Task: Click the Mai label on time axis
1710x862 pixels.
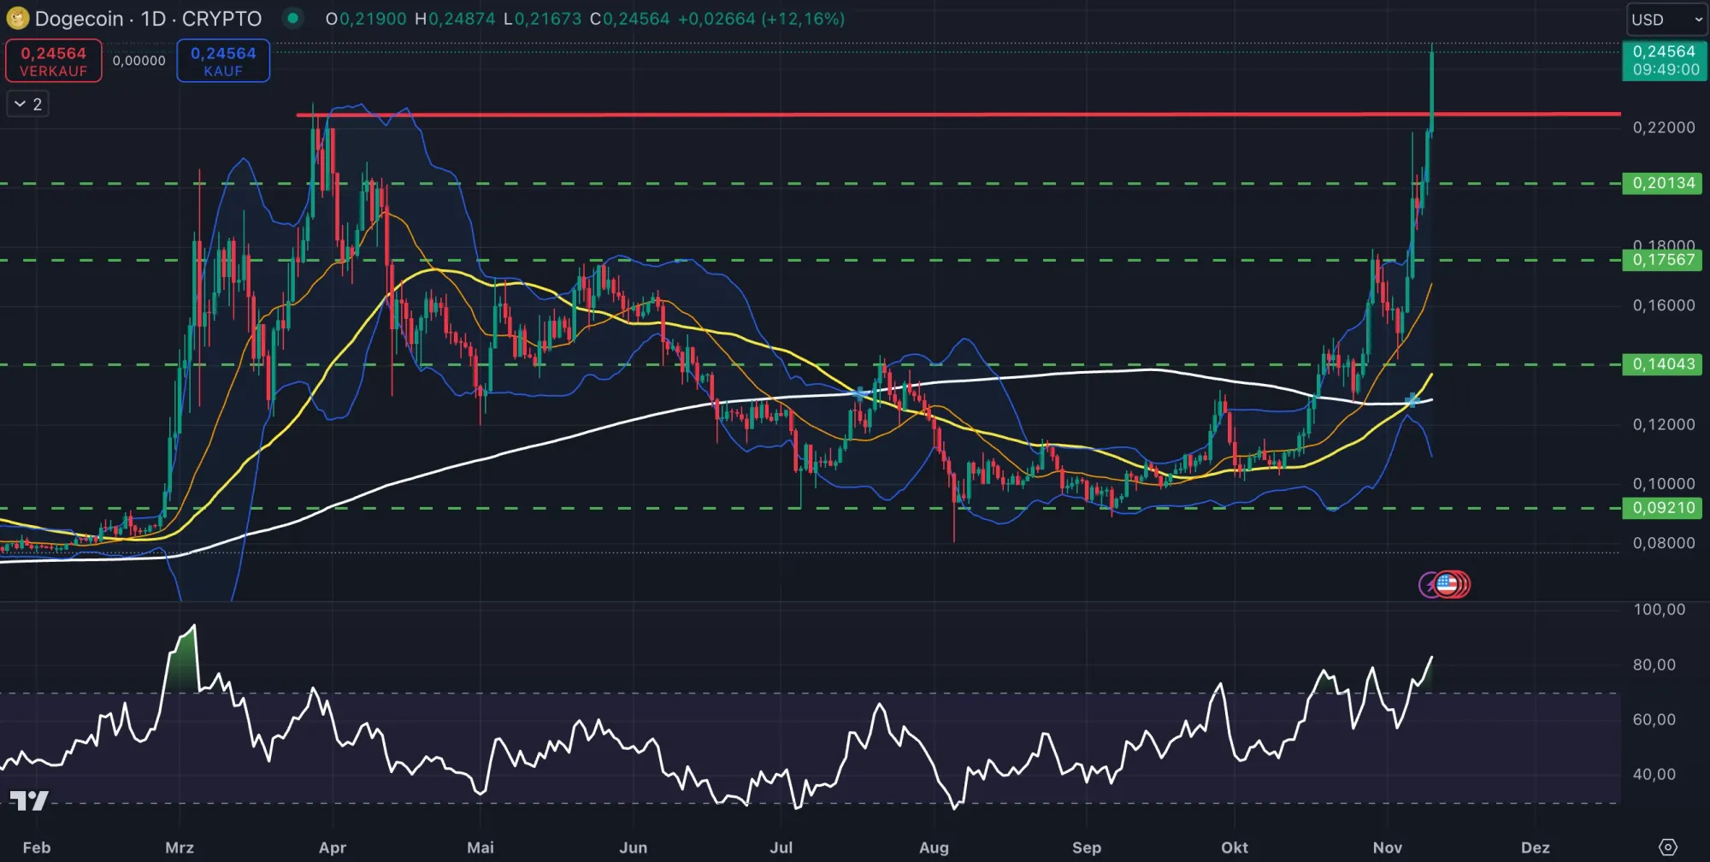Action: pos(480,847)
